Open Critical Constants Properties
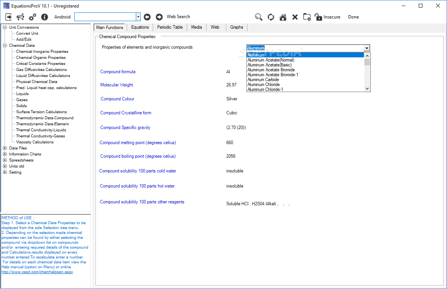447x289 pixels. [40, 63]
